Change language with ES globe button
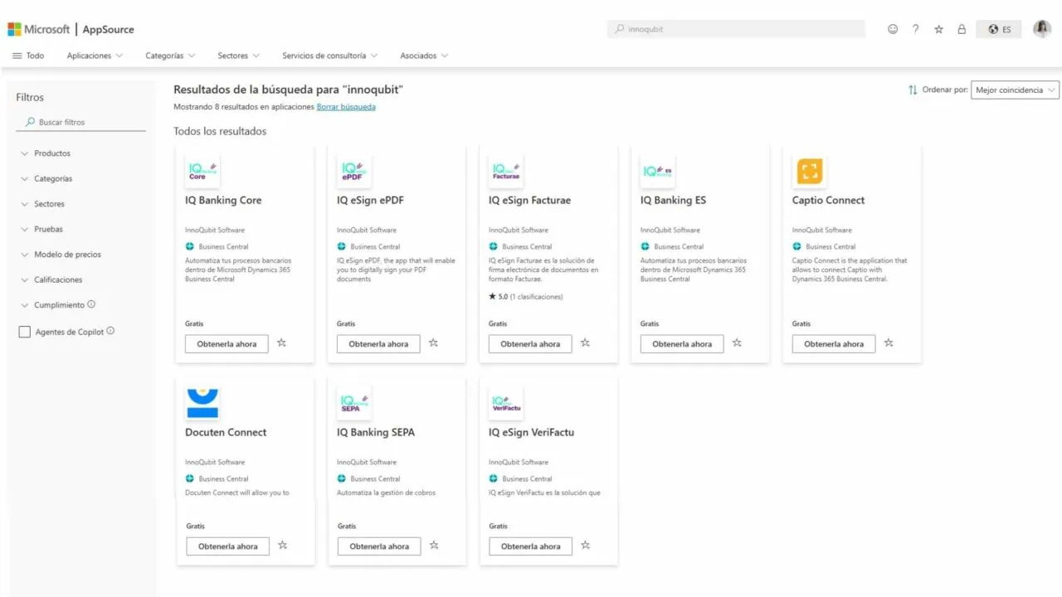 click(x=999, y=29)
